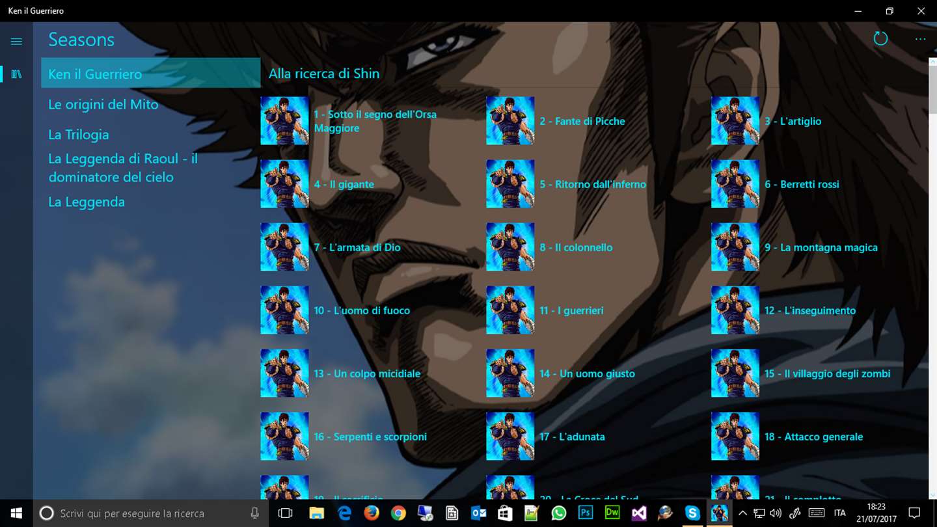937x527 pixels.
Task: Open the touch keyboard from the system tray
Action: click(x=816, y=513)
